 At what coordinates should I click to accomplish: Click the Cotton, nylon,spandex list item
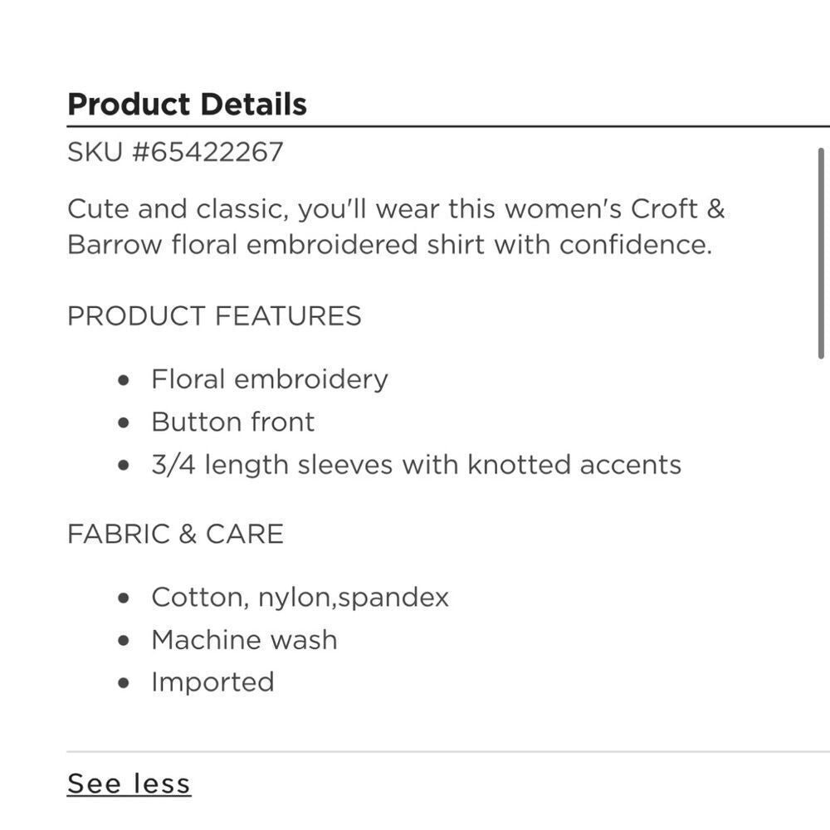[x=300, y=598]
